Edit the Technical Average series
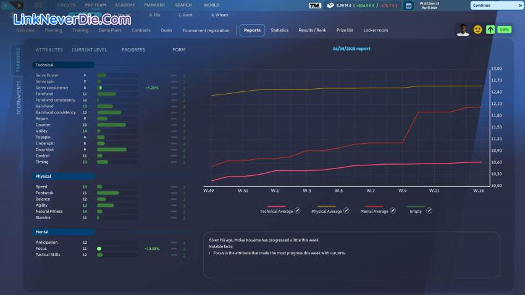Screen dimensions: 525x295 pos(297,211)
